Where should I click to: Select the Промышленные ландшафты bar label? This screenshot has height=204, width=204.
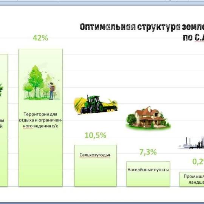pos(194,179)
